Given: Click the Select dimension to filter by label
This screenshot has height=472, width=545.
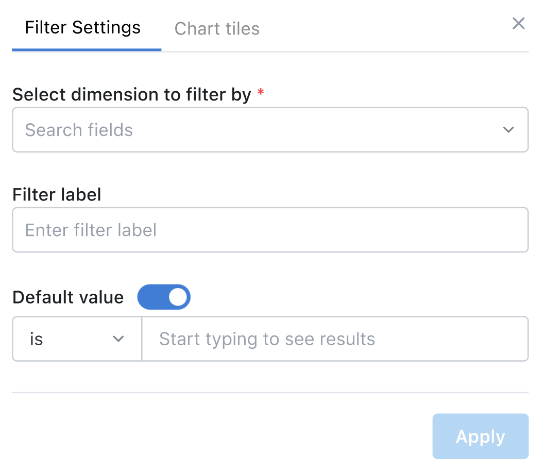Looking at the screenshot, I should 132,94.
